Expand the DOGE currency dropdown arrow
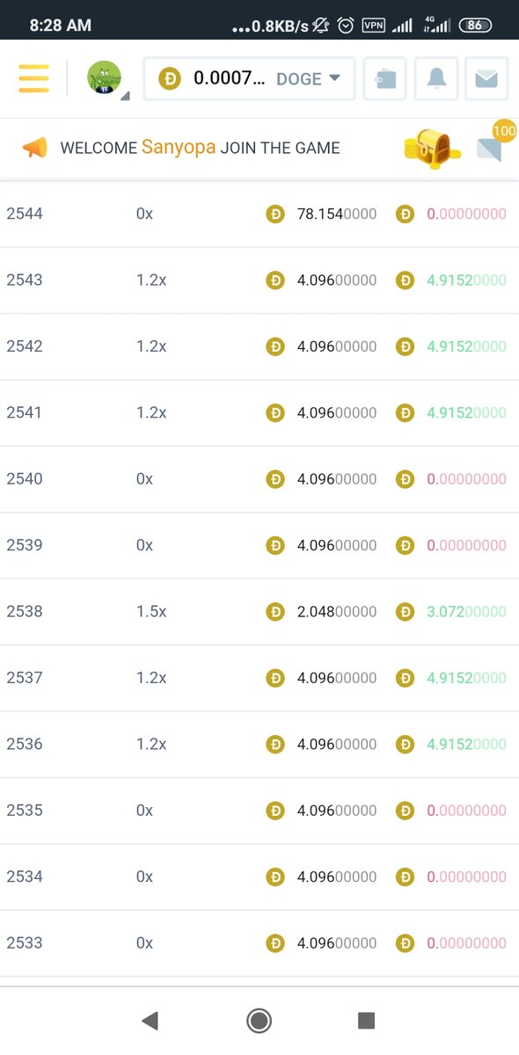The height and width of the screenshot is (1055, 519). pos(334,78)
